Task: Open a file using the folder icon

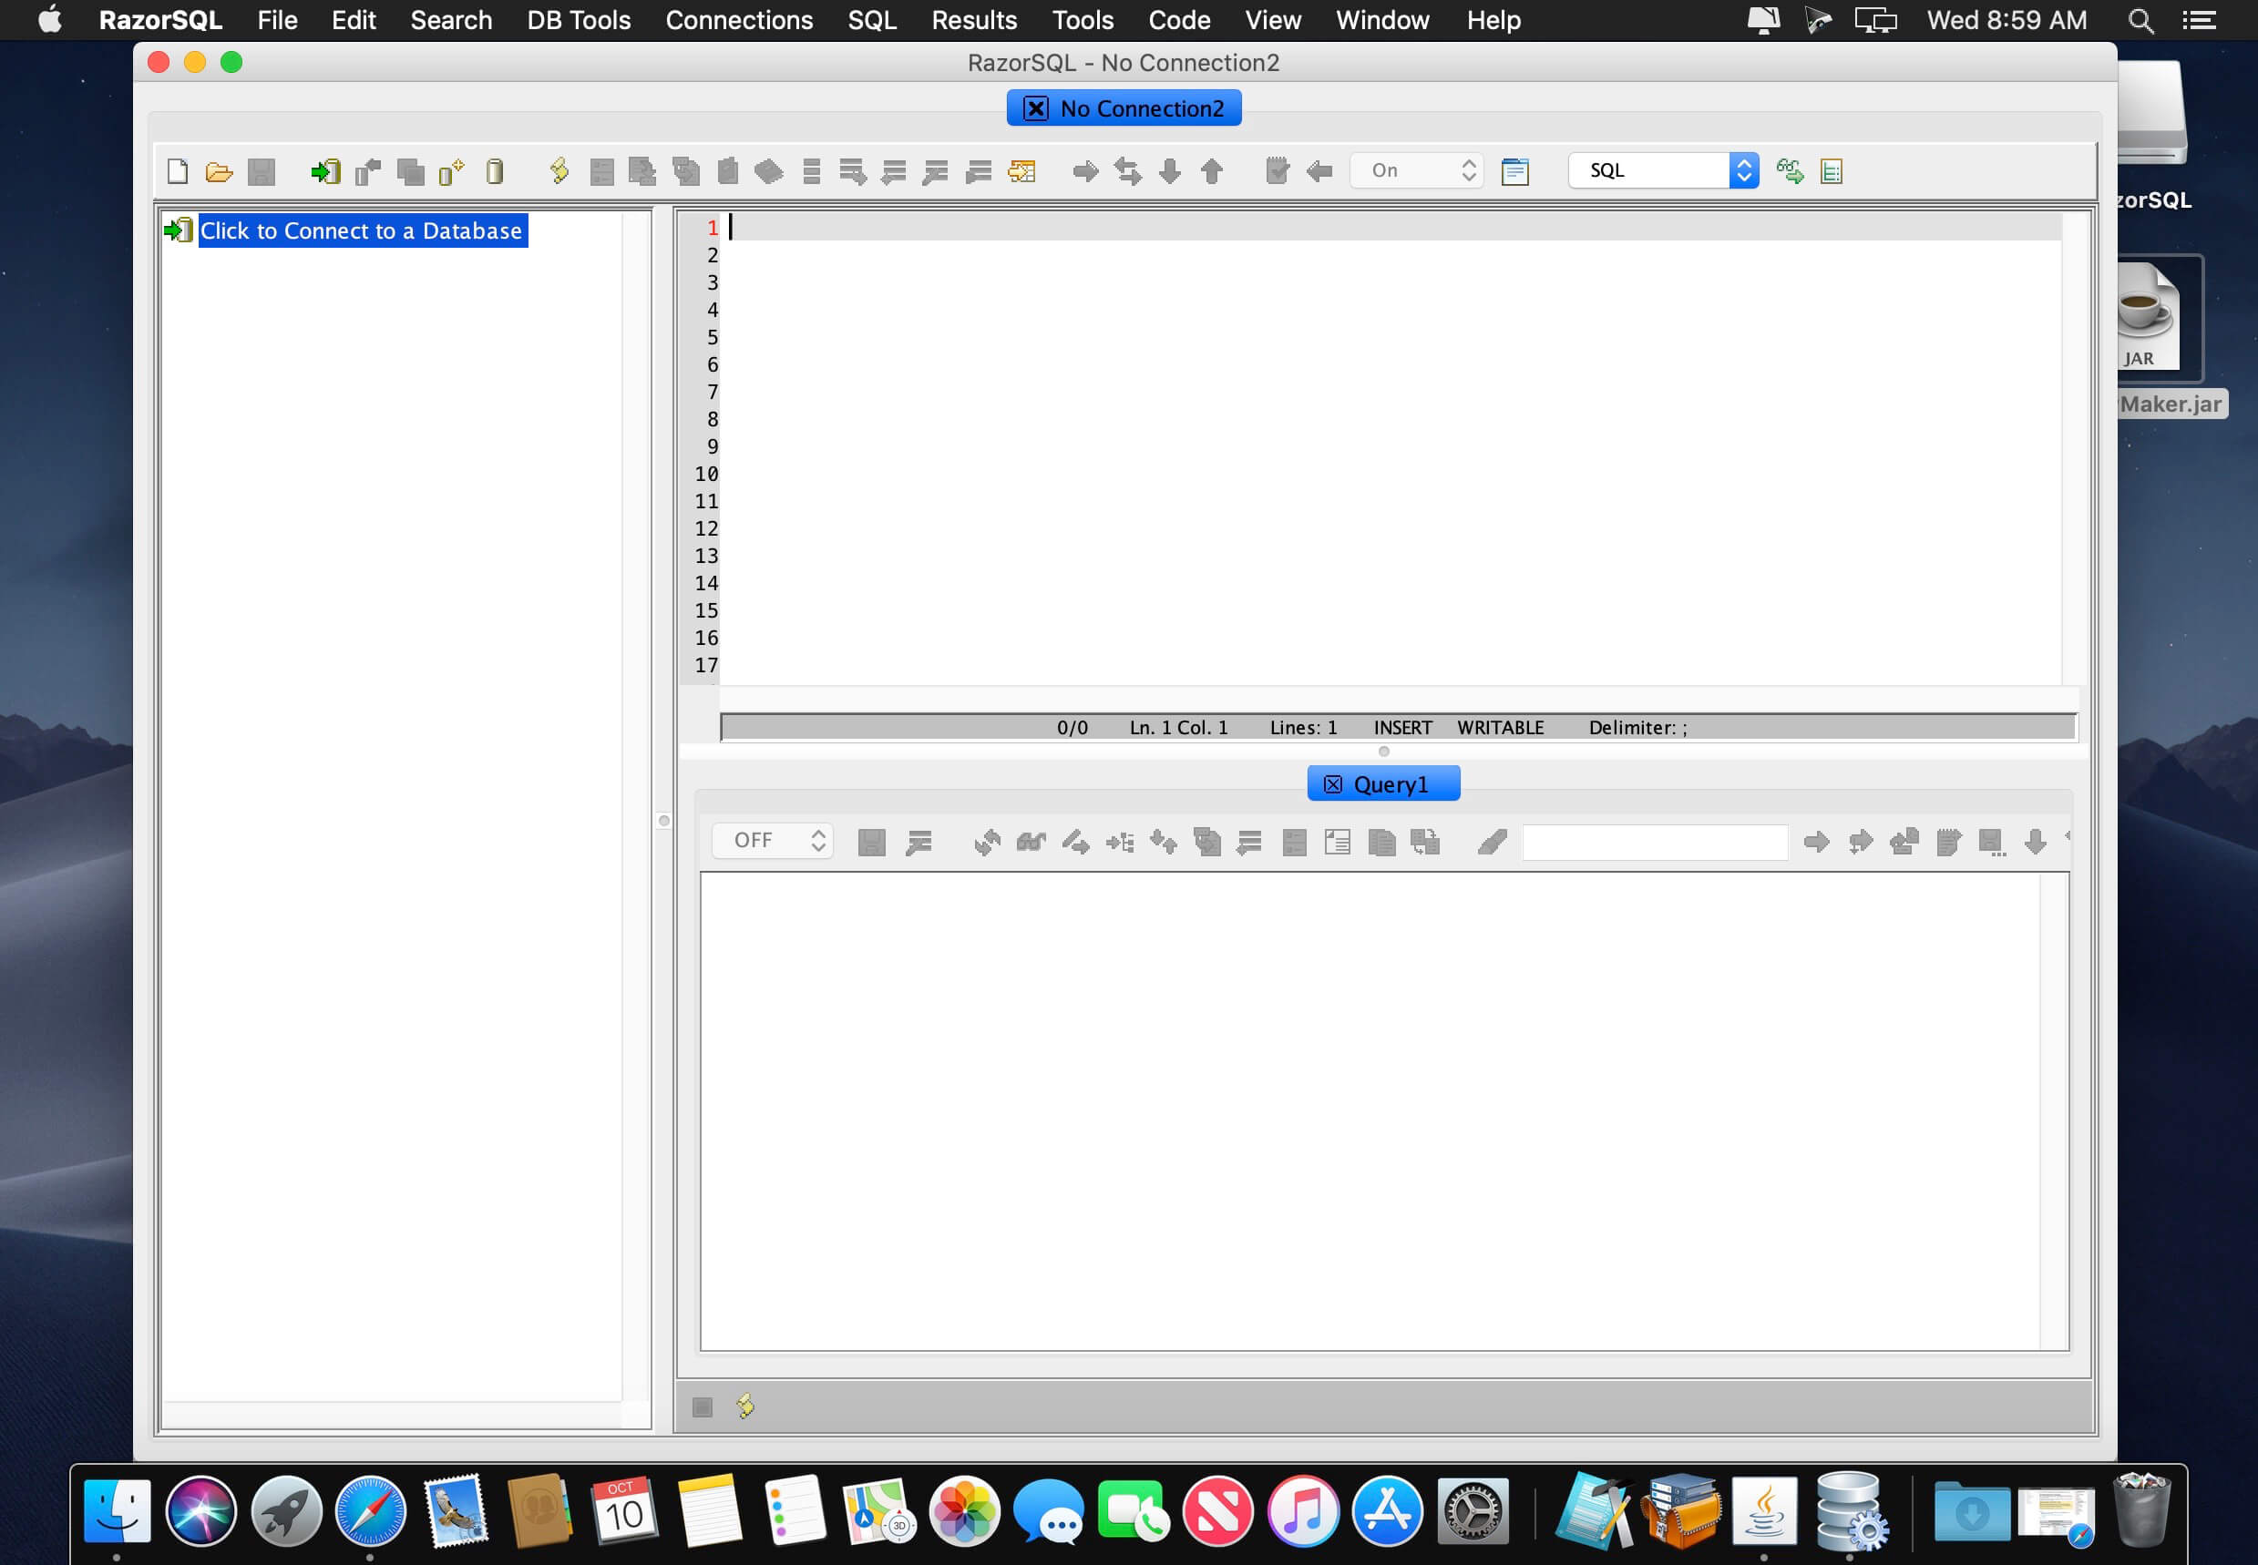Action: coord(219,172)
